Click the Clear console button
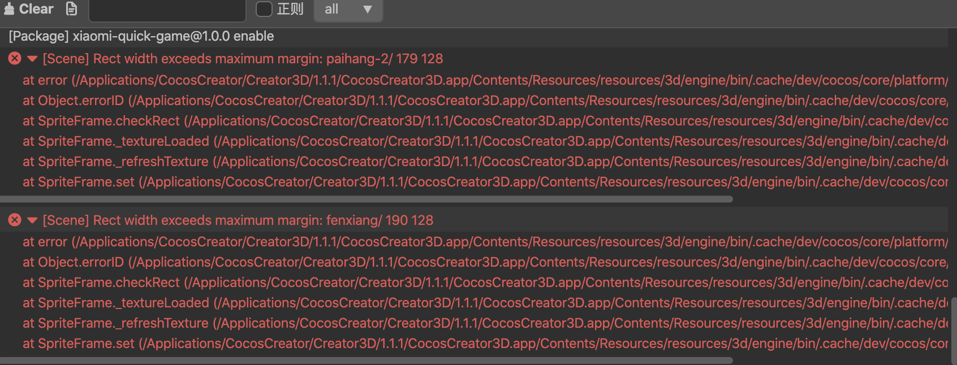 [x=35, y=9]
